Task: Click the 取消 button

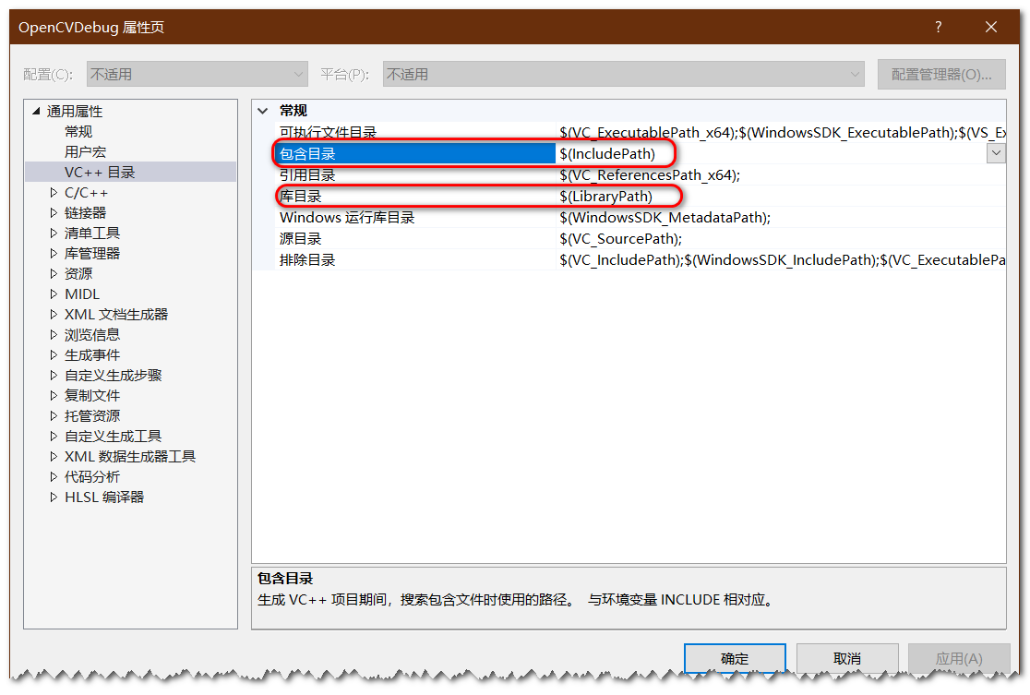Action: 847,658
